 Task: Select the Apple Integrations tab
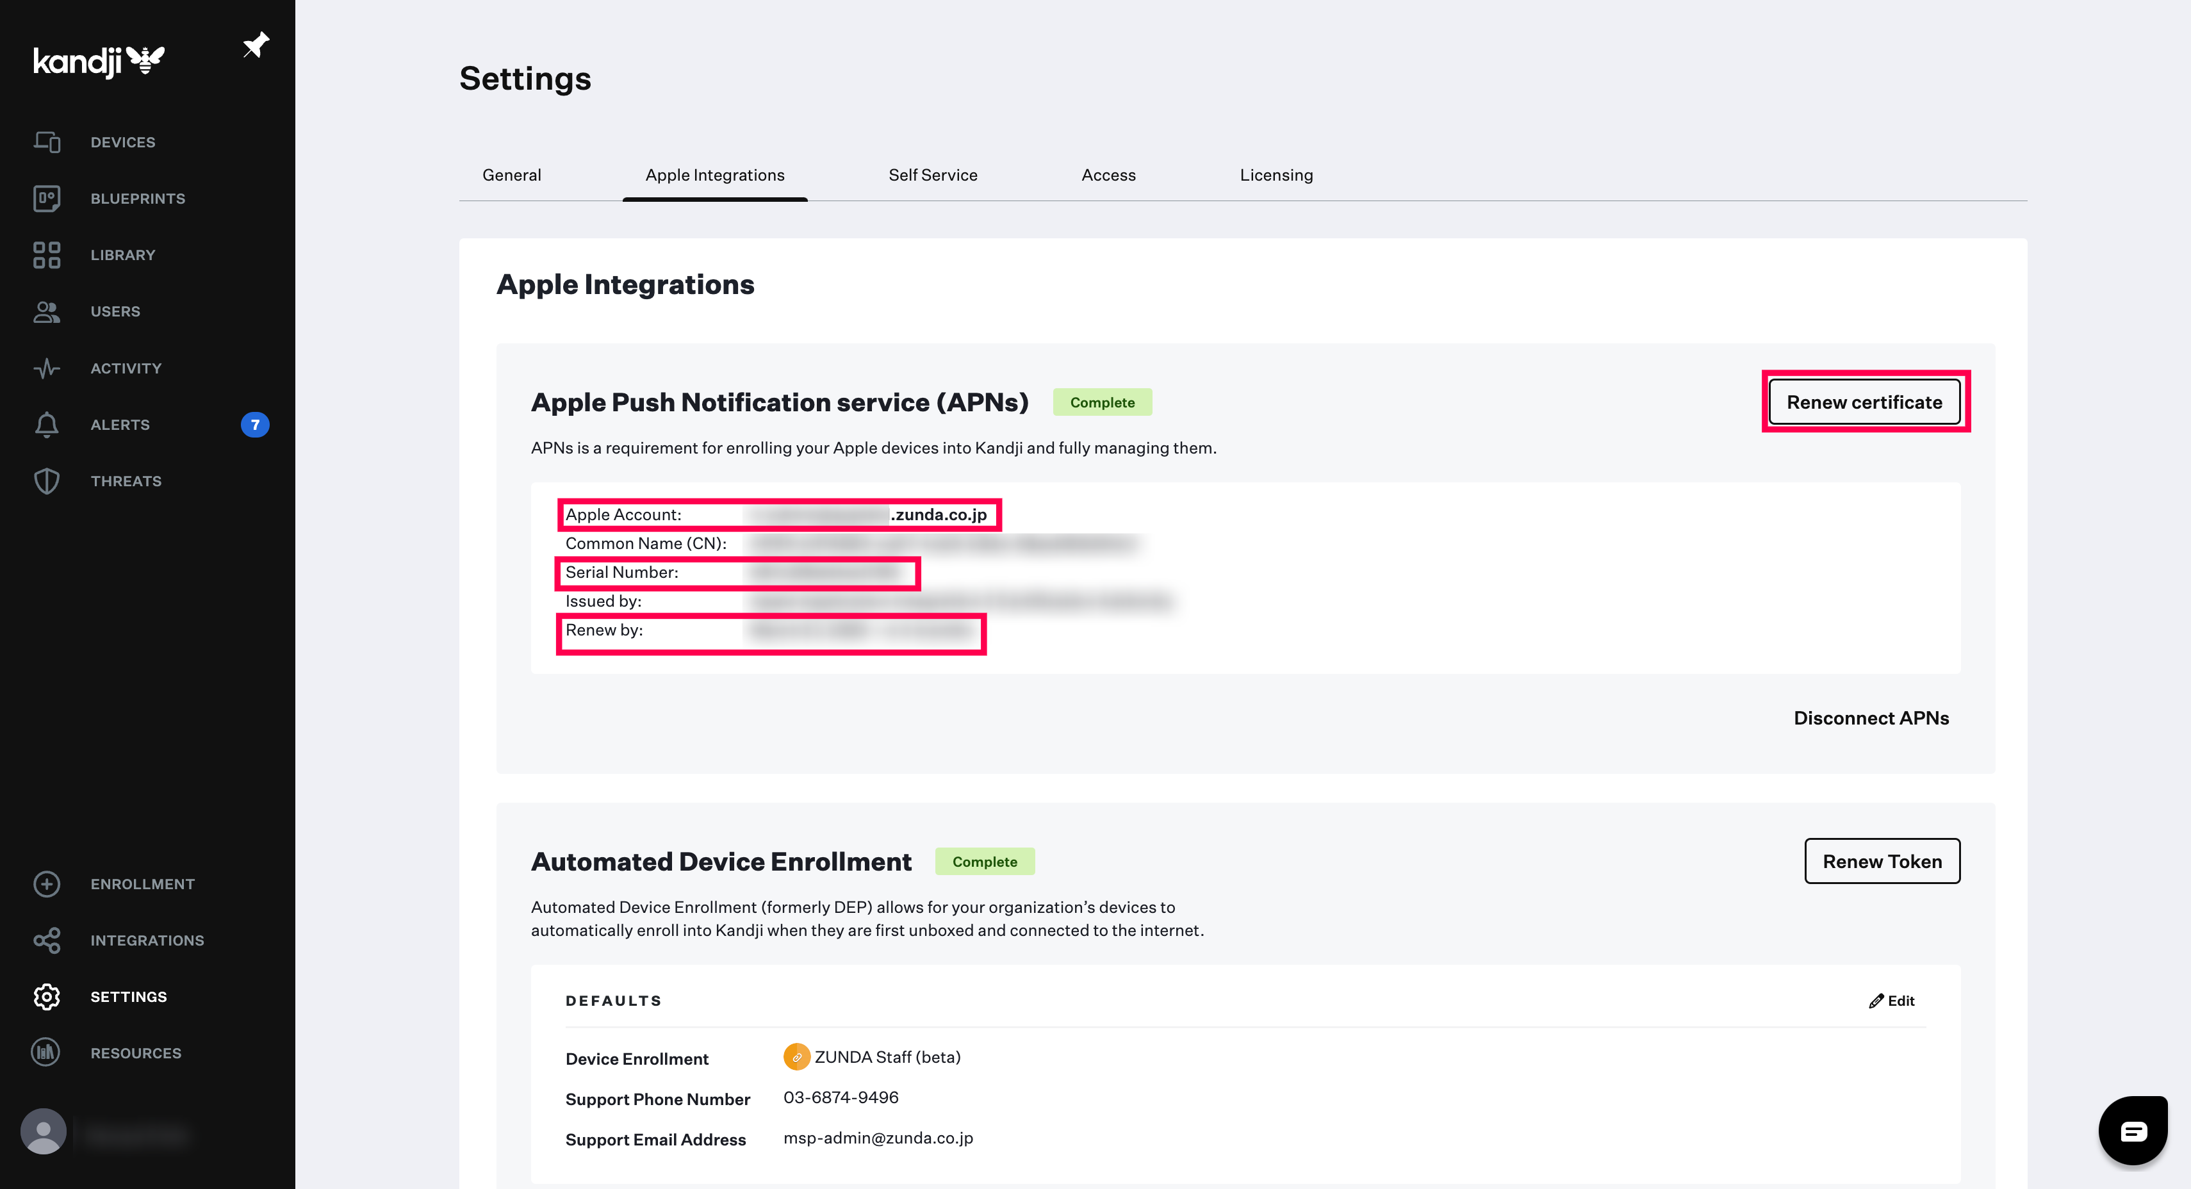click(x=716, y=175)
